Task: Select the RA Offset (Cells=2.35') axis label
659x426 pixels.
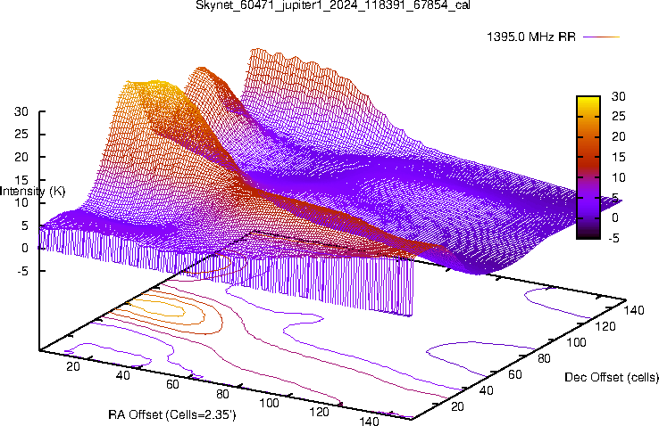Action: click(x=172, y=414)
